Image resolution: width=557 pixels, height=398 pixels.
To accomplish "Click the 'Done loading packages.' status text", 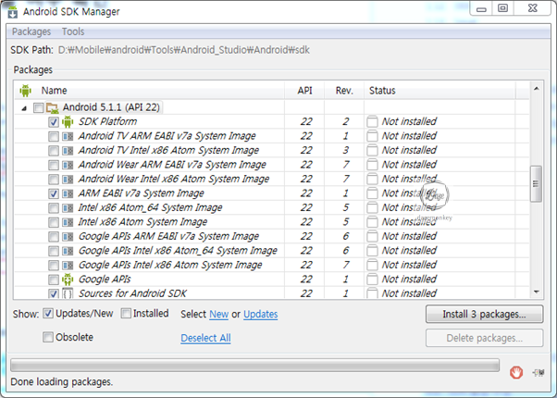I will click(x=62, y=382).
